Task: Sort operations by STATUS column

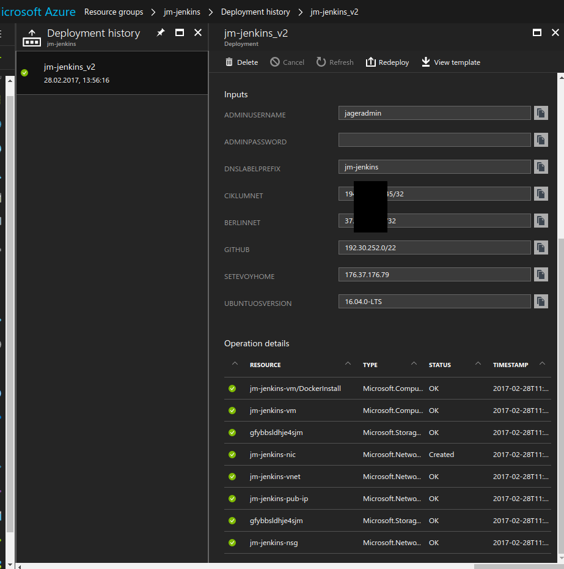Action: [x=440, y=365]
